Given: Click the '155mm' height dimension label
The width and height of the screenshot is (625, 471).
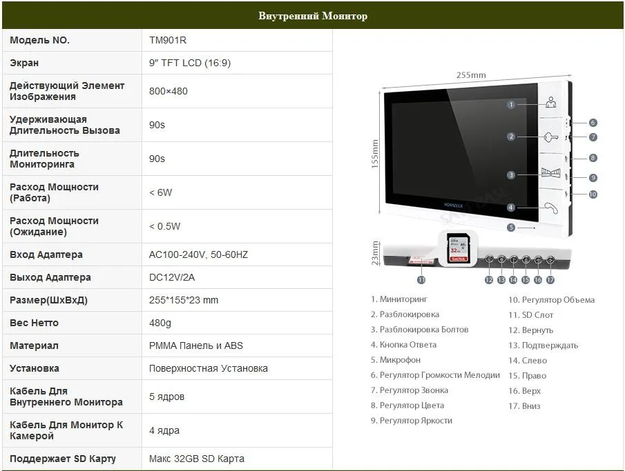Looking at the screenshot, I should tap(375, 154).
